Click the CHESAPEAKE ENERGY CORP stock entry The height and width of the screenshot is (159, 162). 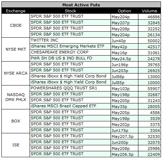(60, 52)
